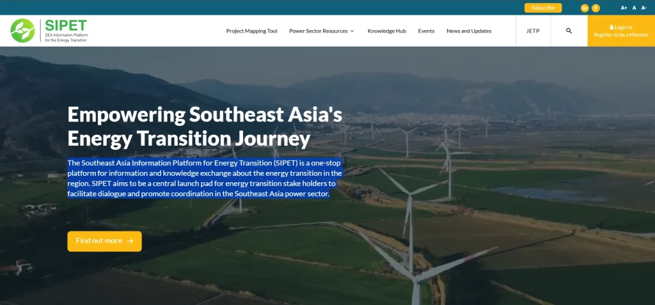
Task: Open the JETP section
Action: [533, 31]
